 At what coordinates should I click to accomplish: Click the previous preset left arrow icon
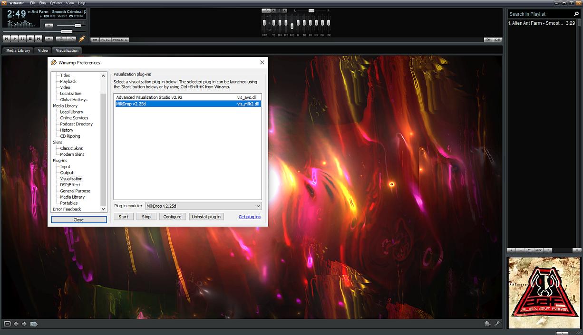click(x=16, y=324)
